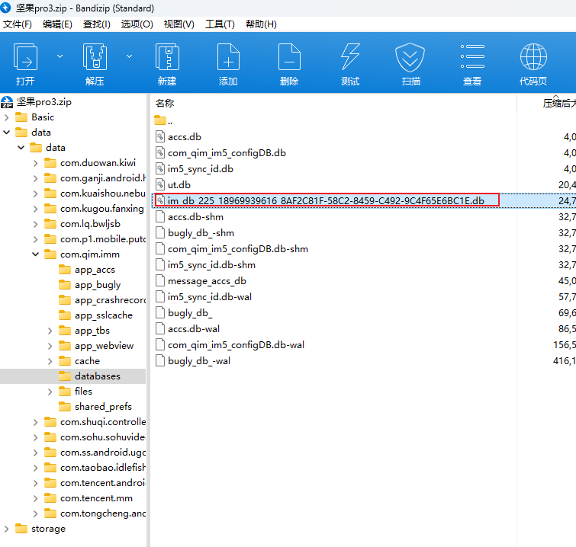
Task: Click the Extract (解压) toolbar icon
Action: 95,57
